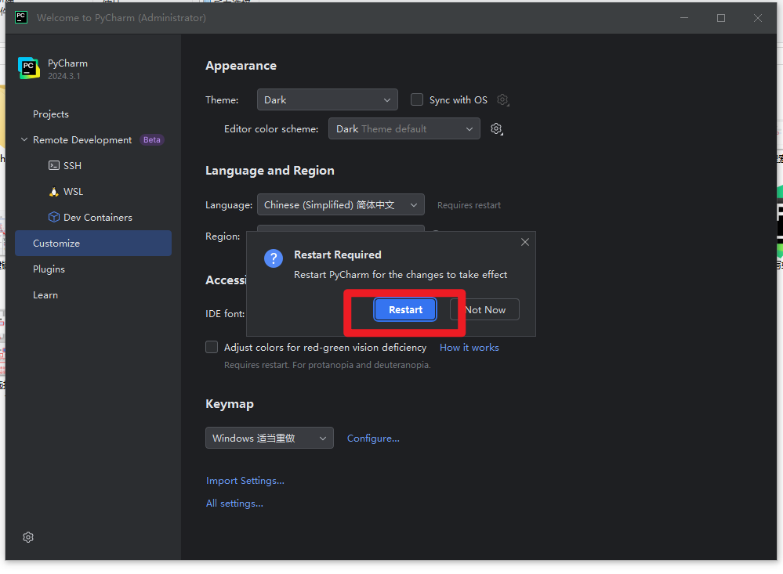This screenshot has height=574, width=783.
Task: Click the Configure... keymap link
Action: coord(373,439)
